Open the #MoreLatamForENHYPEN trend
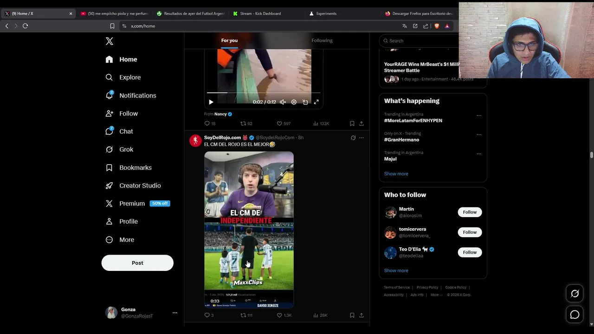This screenshot has height=334, width=594. (413, 121)
